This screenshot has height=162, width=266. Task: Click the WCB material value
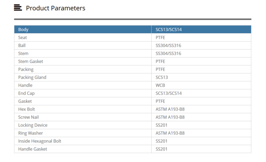[x=160, y=85]
